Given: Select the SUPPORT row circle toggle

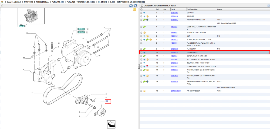Looking at the screenshot, I should point(141,13).
